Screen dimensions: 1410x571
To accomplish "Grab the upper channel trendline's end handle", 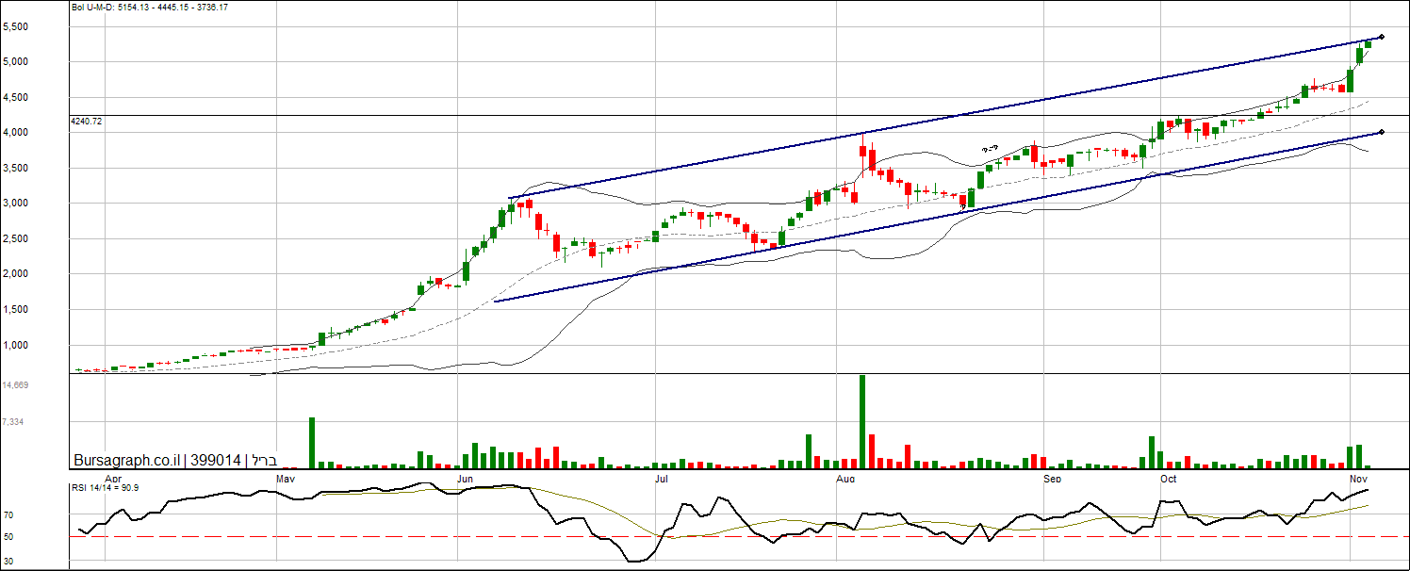I will tap(1381, 37).
